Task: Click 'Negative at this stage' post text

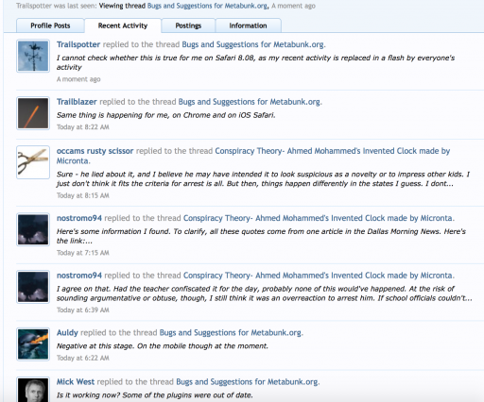Action: point(163,346)
